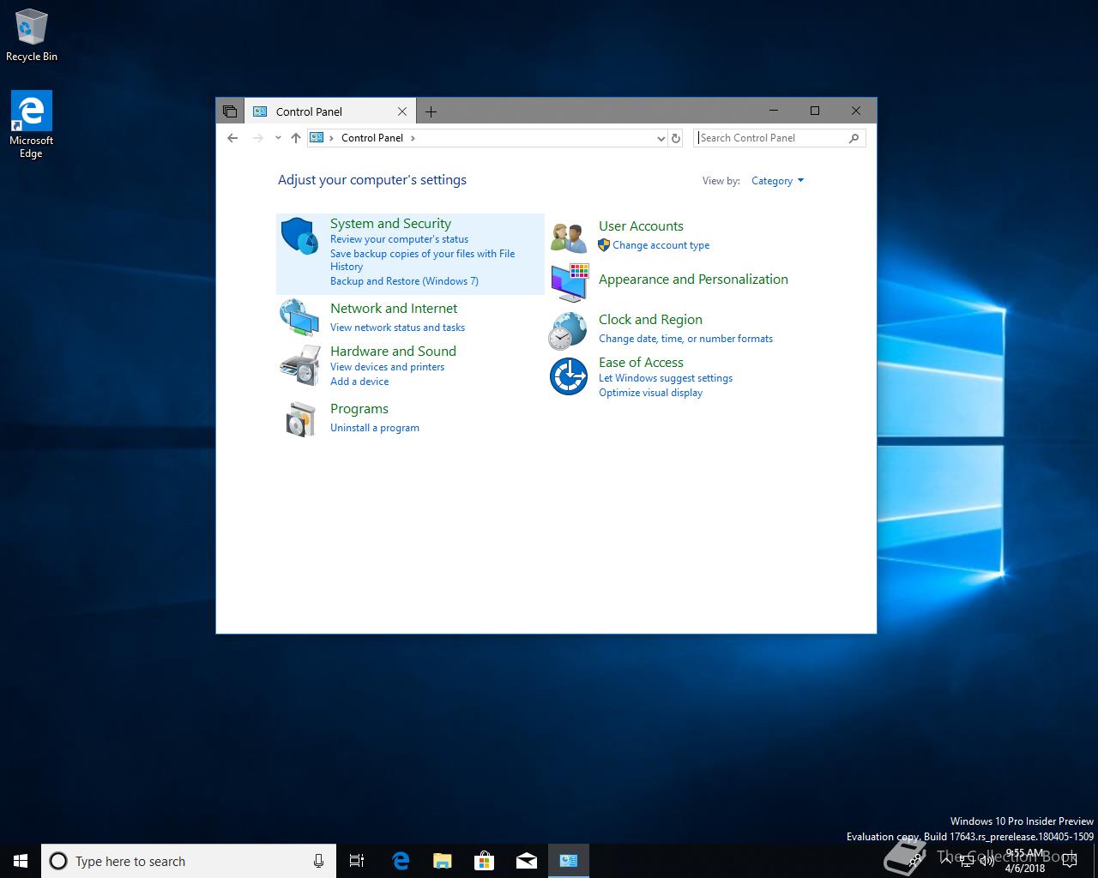The width and height of the screenshot is (1098, 878).
Task: Expand the chevron after Control Panel breadcrumb
Action: point(413,138)
